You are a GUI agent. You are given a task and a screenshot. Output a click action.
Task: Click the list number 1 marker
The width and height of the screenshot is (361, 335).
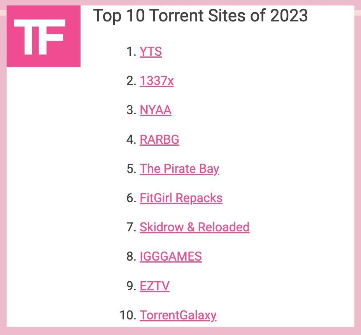(131, 52)
